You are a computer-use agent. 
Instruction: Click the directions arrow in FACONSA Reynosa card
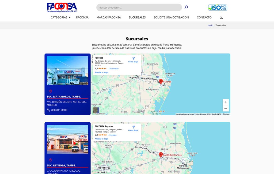[x=133, y=127]
